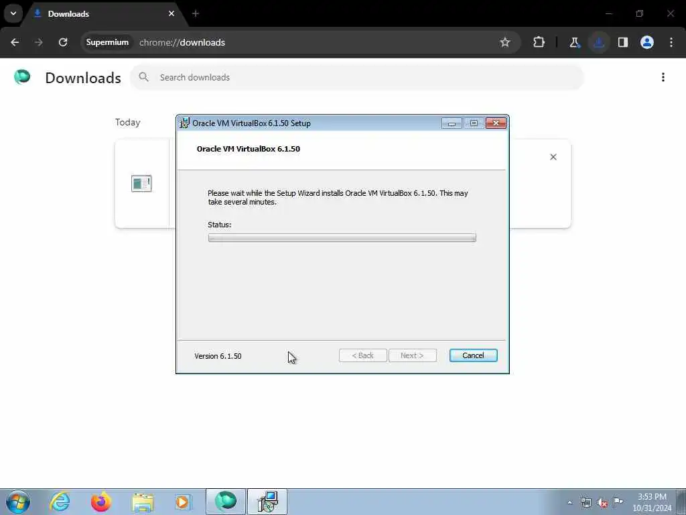Click the installation status progress bar
Viewport: 686px width, 515px height.
[x=342, y=238]
